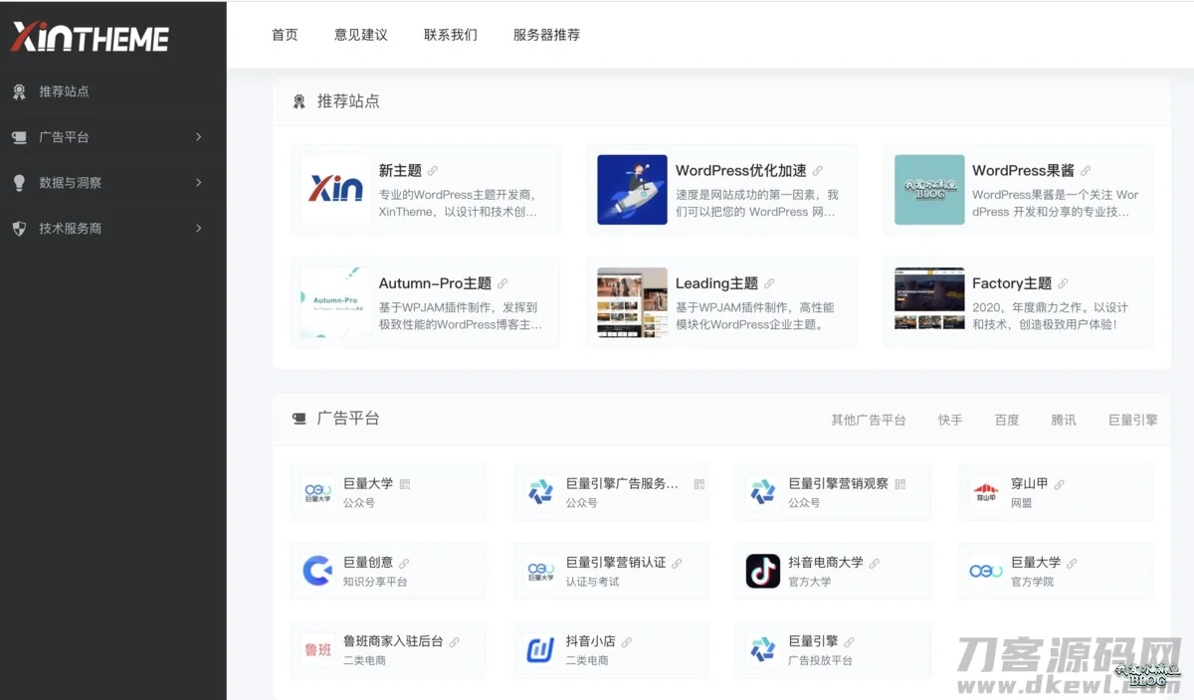Click the 抖音小店 logo icon
This screenshot has width=1194, height=700.
(x=540, y=650)
